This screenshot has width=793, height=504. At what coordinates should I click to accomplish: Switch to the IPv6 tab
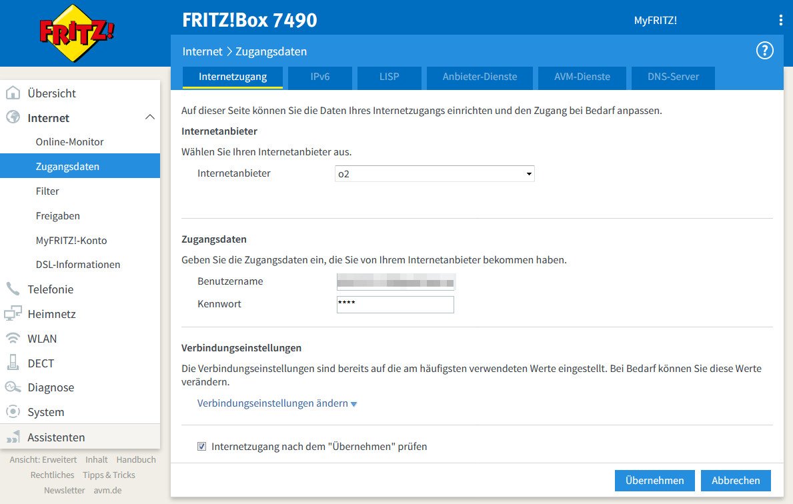[x=319, y=77]
